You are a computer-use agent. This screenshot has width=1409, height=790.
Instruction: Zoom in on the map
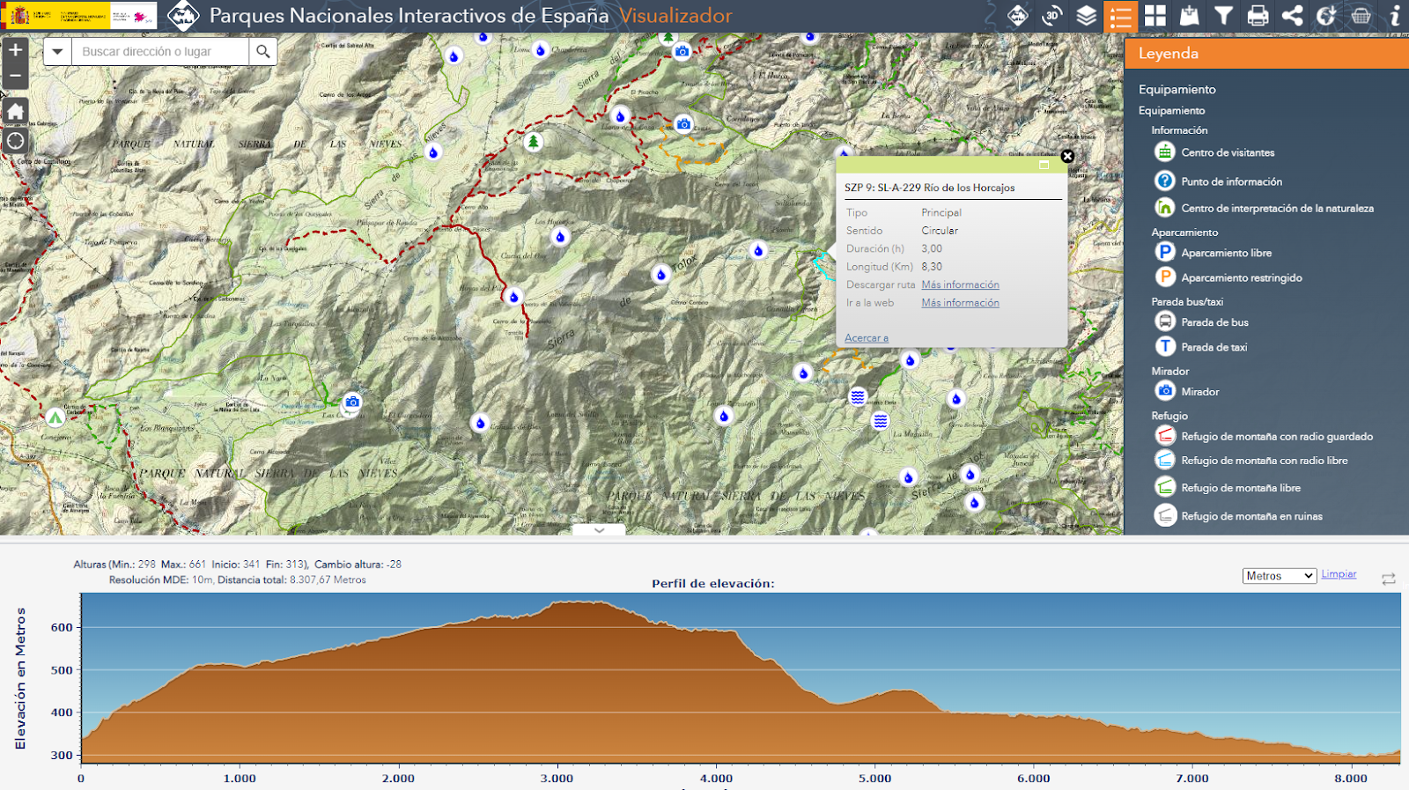point(16,50)
